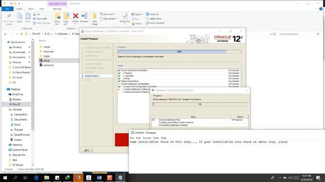Click the Edit item in Open group
Viewport: 325px width, 182px height.
(x=136, y=19)
